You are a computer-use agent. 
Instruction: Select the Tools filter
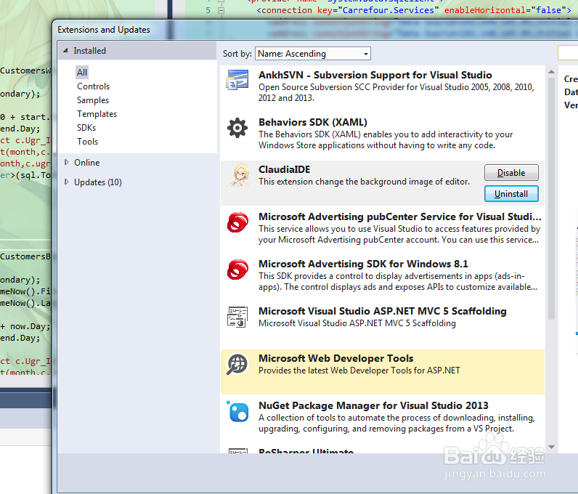click(87, 142)
